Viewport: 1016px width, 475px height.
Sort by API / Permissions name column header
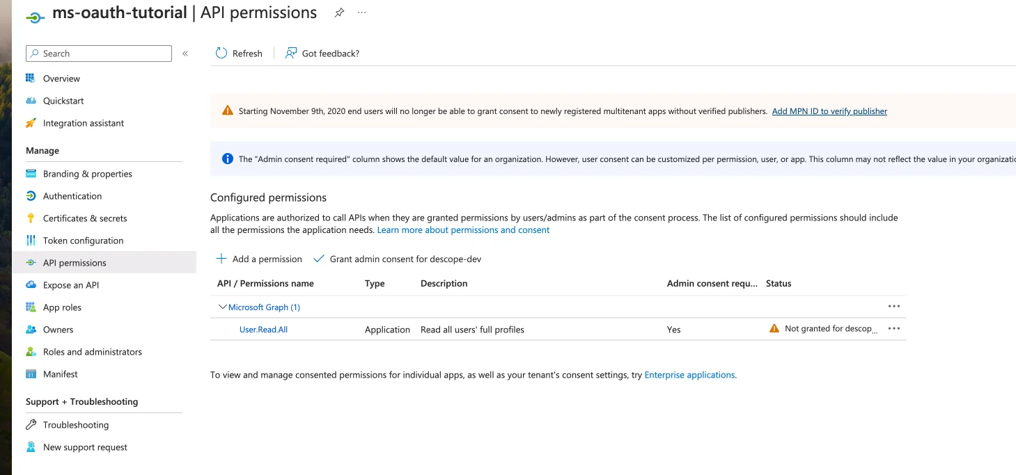(x=265, y=284)
